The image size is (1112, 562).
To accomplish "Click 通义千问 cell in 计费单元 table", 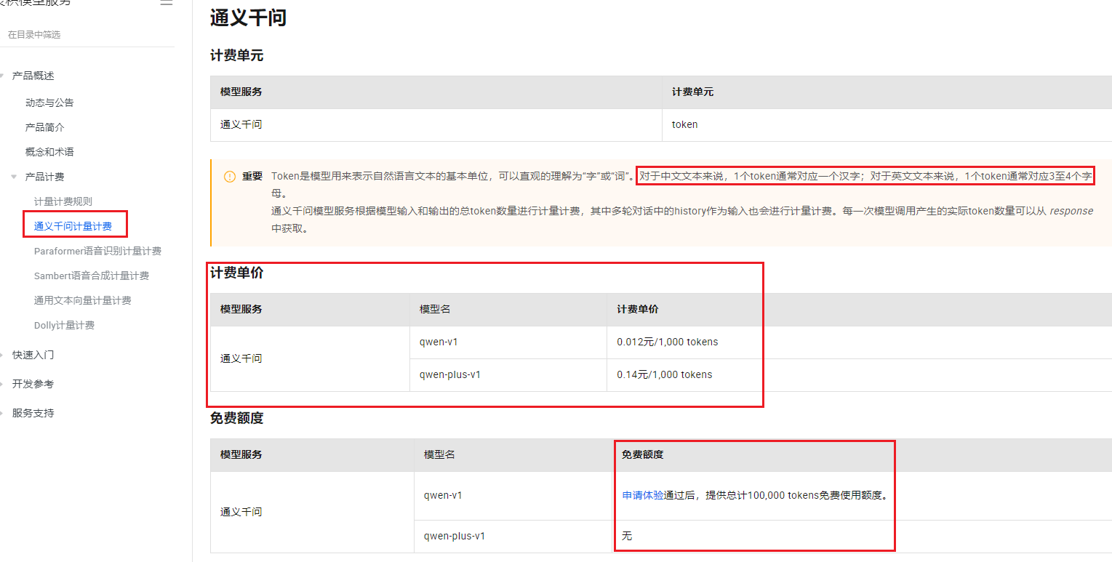I will 241,124.
